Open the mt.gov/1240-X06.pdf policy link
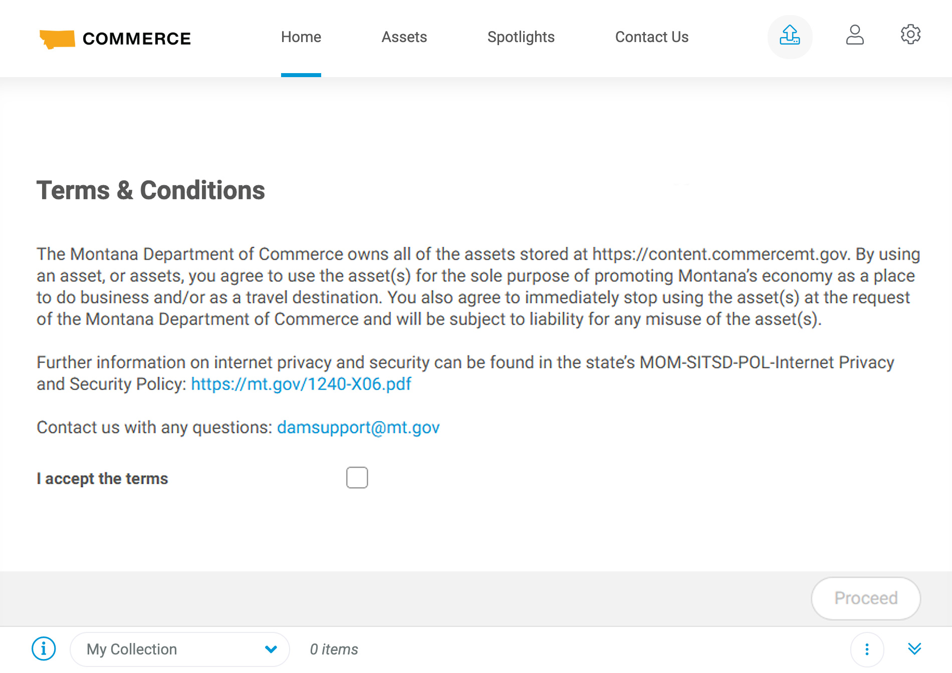The height and width of the screenshot is (673, 952). [x=301, y=384]
